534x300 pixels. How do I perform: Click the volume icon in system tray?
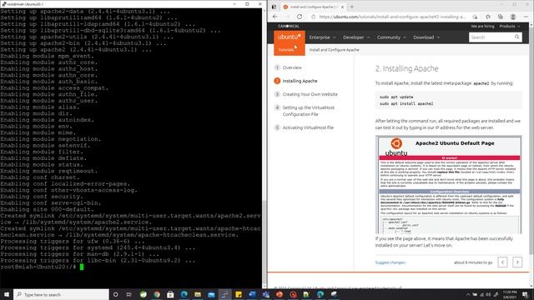[x=488, y=294]
